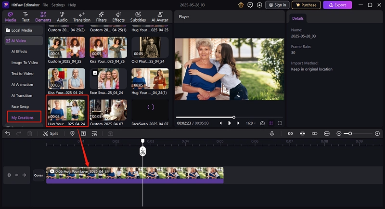This screenshot has height=209, width=385.
Task: Open the Text tab
Action: (26, 17)
